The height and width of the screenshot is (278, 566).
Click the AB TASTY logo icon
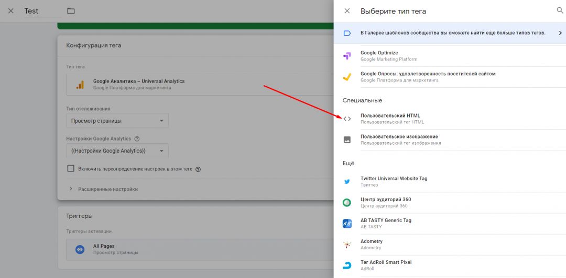point(347,223)
